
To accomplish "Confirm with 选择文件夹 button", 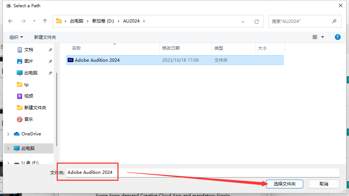I will (x=284, y=184).
